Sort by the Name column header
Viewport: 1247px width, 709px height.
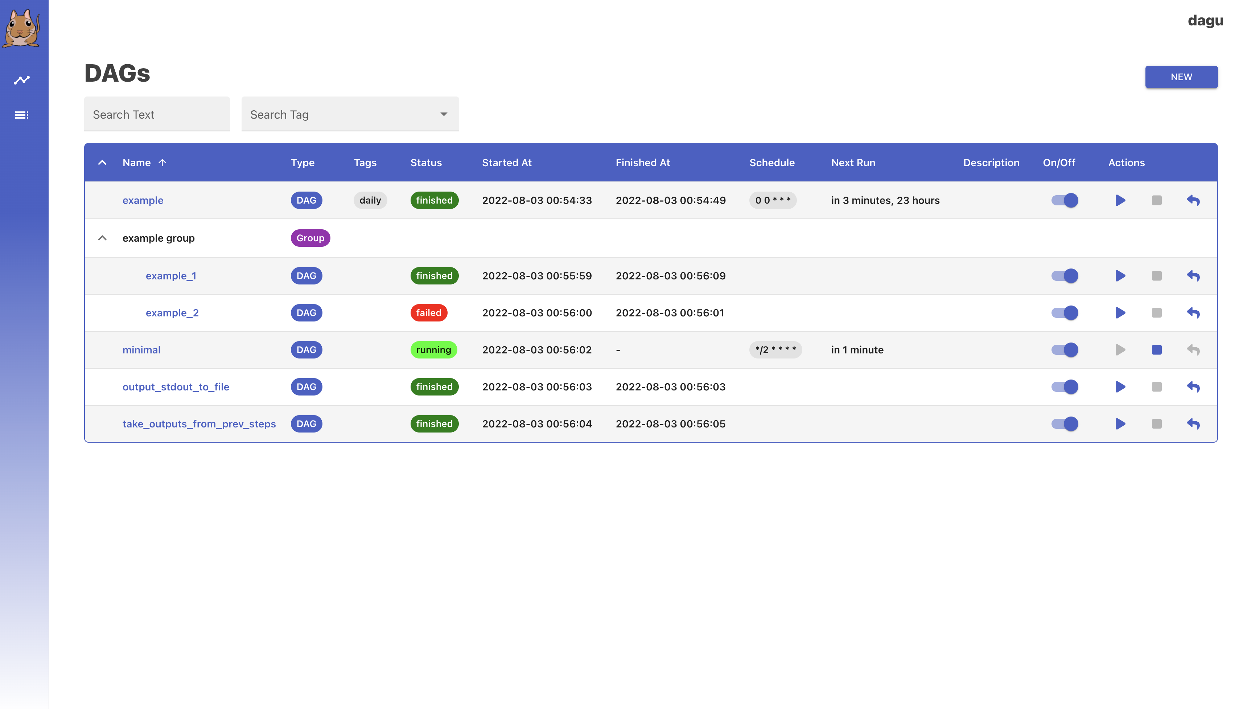137,163
